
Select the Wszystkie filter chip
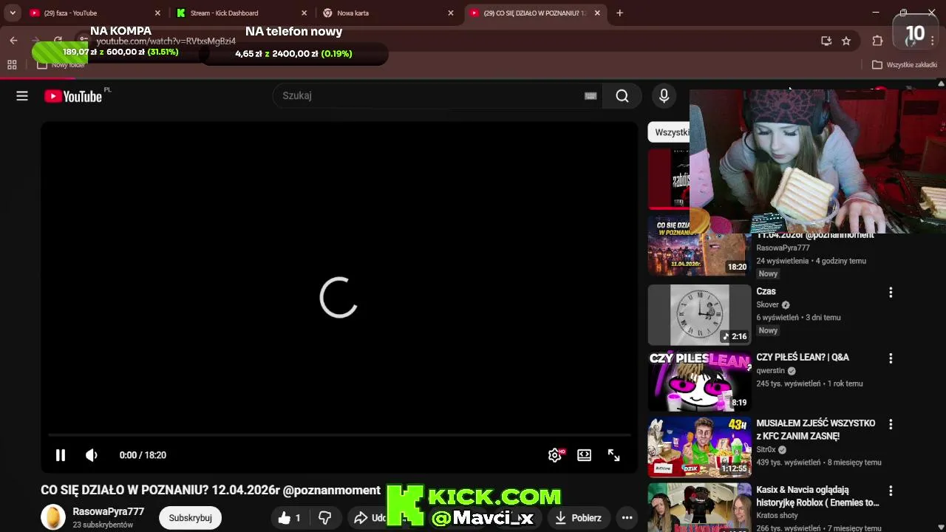pos(670,132)
